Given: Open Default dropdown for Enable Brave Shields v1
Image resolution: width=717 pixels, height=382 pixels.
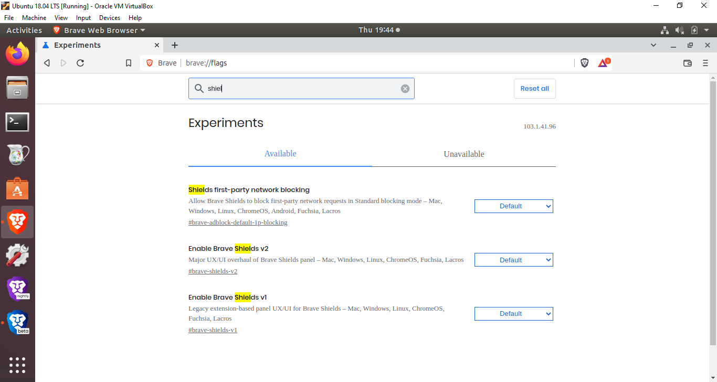Looking at the screenshot, I should point(513,313).
